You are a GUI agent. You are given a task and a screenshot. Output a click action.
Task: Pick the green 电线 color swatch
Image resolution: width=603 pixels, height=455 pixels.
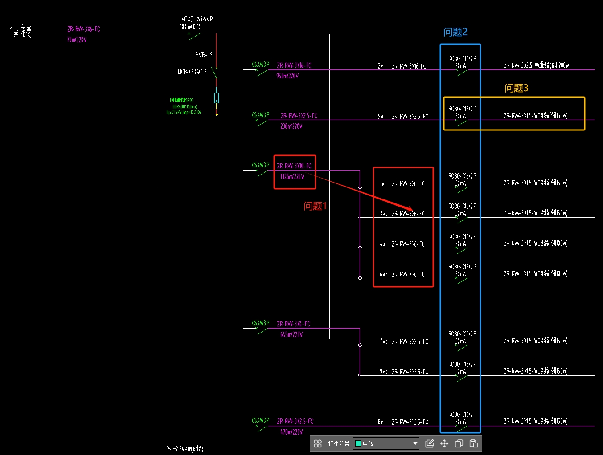pyautogui.click(x=358, y=443)
